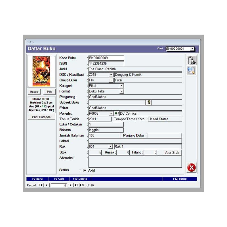The image size is (227, 227).
Task: Click the Editor field Geoff Johns
Action: click(x=135, y=108)
